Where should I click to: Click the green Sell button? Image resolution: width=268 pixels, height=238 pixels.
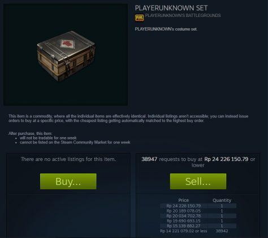[198, 181]
